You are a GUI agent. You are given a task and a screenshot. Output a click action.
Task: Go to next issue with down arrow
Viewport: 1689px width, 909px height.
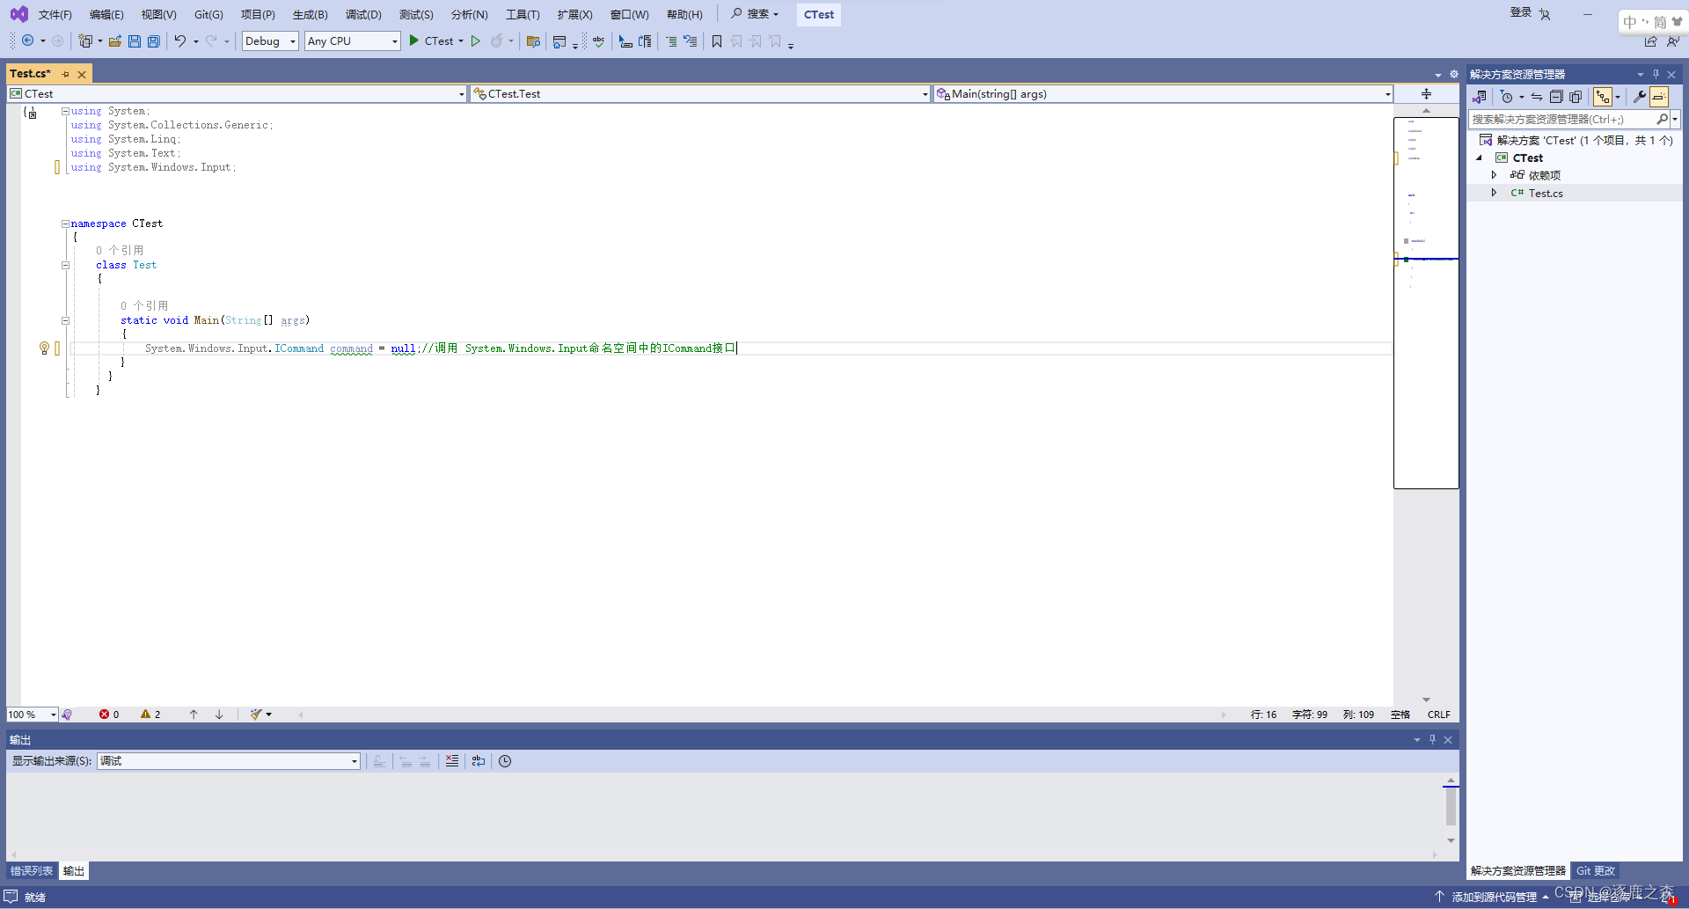[219, 715]
